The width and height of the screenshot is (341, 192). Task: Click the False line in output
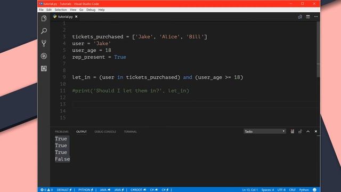pos(62,159)
